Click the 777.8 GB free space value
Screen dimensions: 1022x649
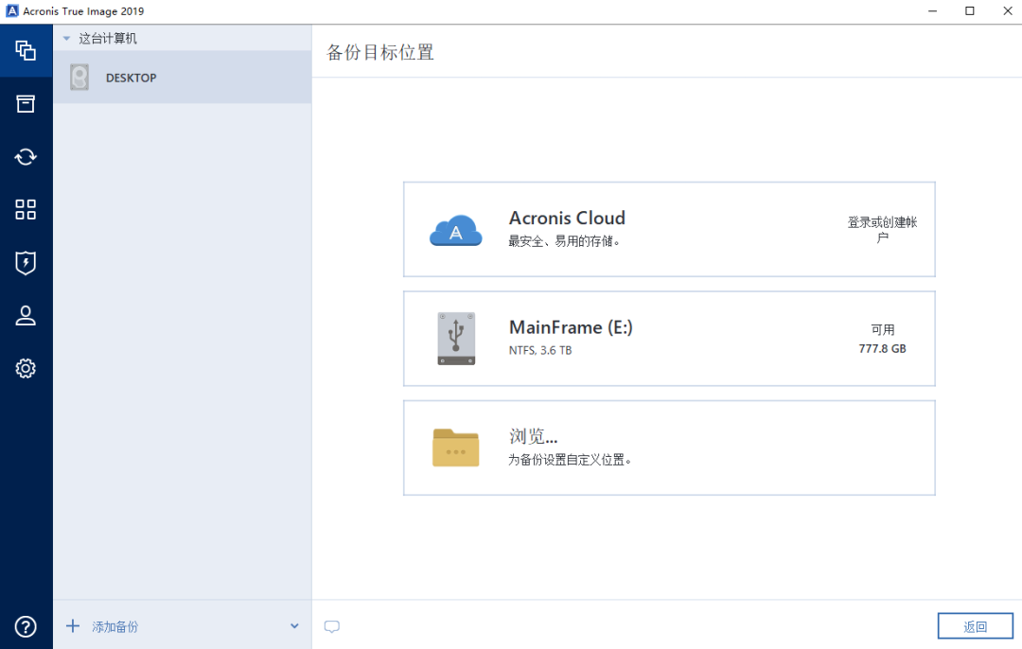(883, 348)
